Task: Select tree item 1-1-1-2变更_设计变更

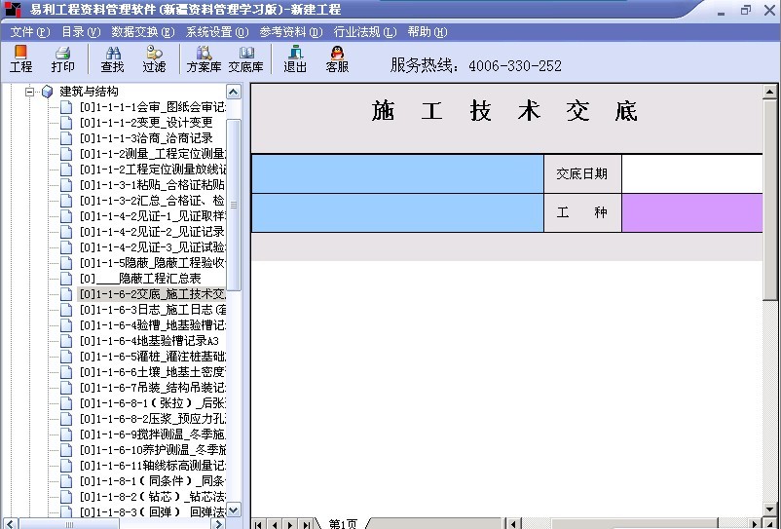Action: point(146,123)
